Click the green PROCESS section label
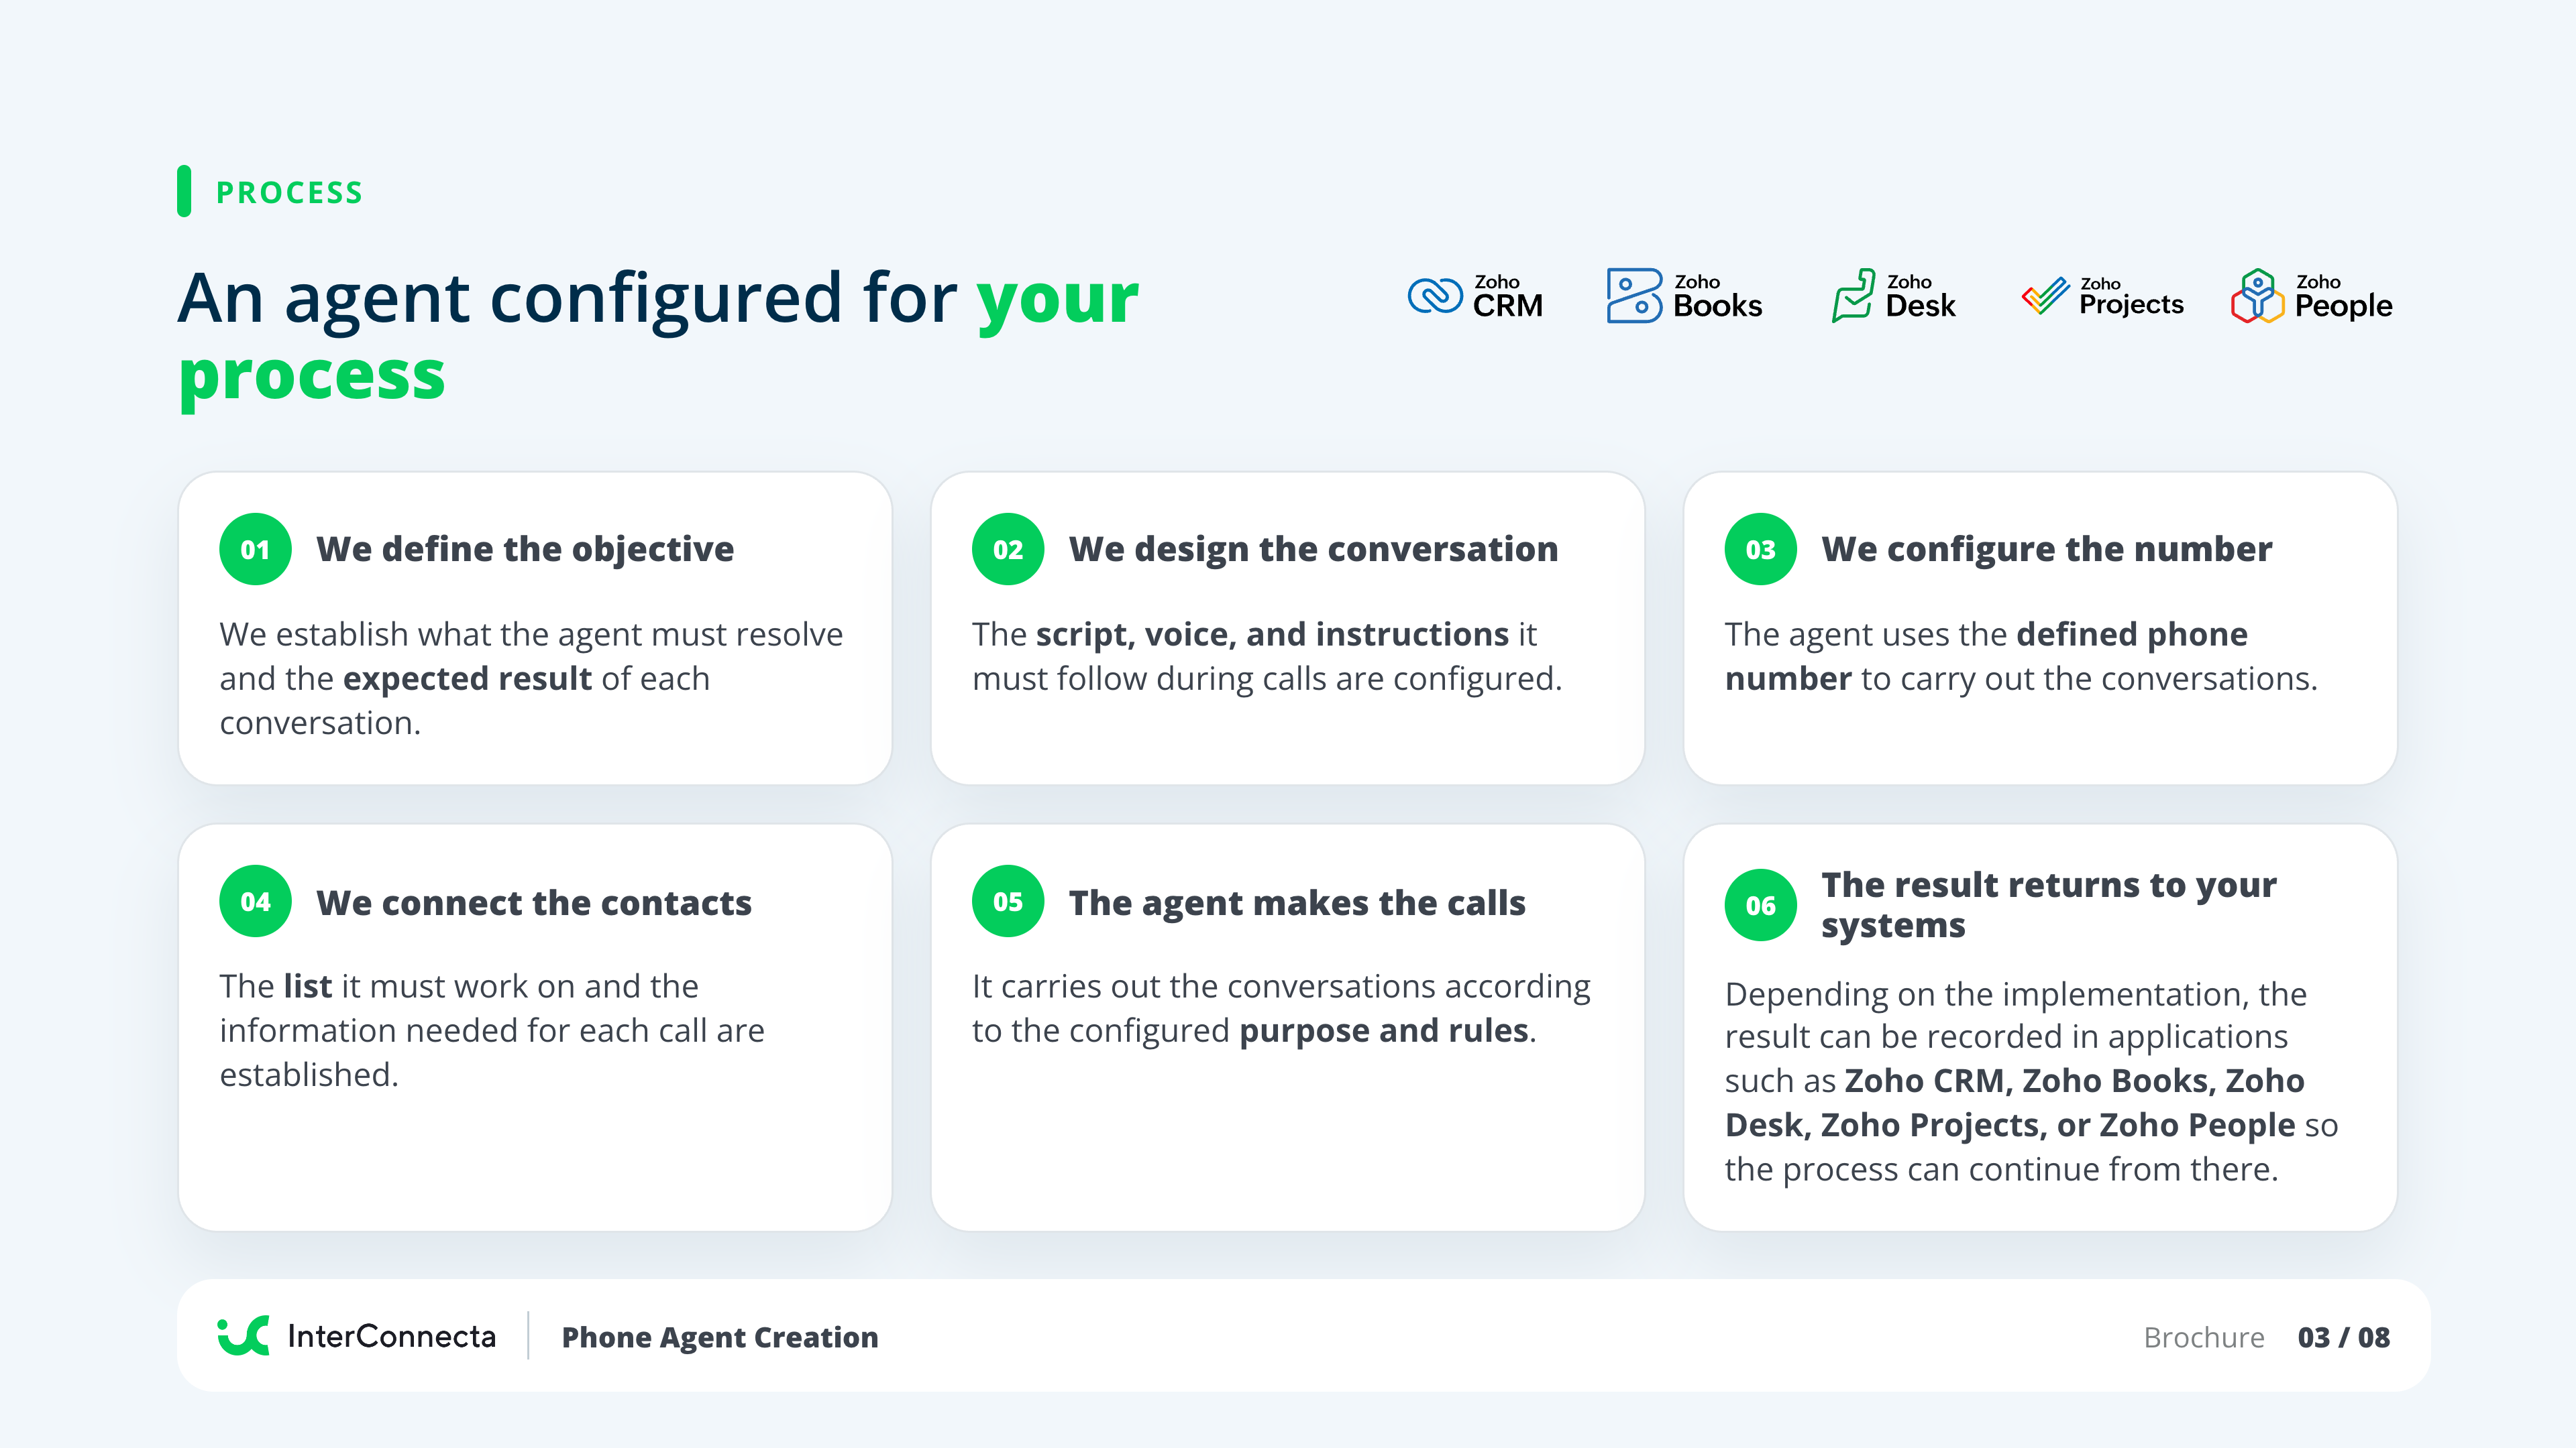The height and width of the screenshot is (1448, 2576). 290,192
